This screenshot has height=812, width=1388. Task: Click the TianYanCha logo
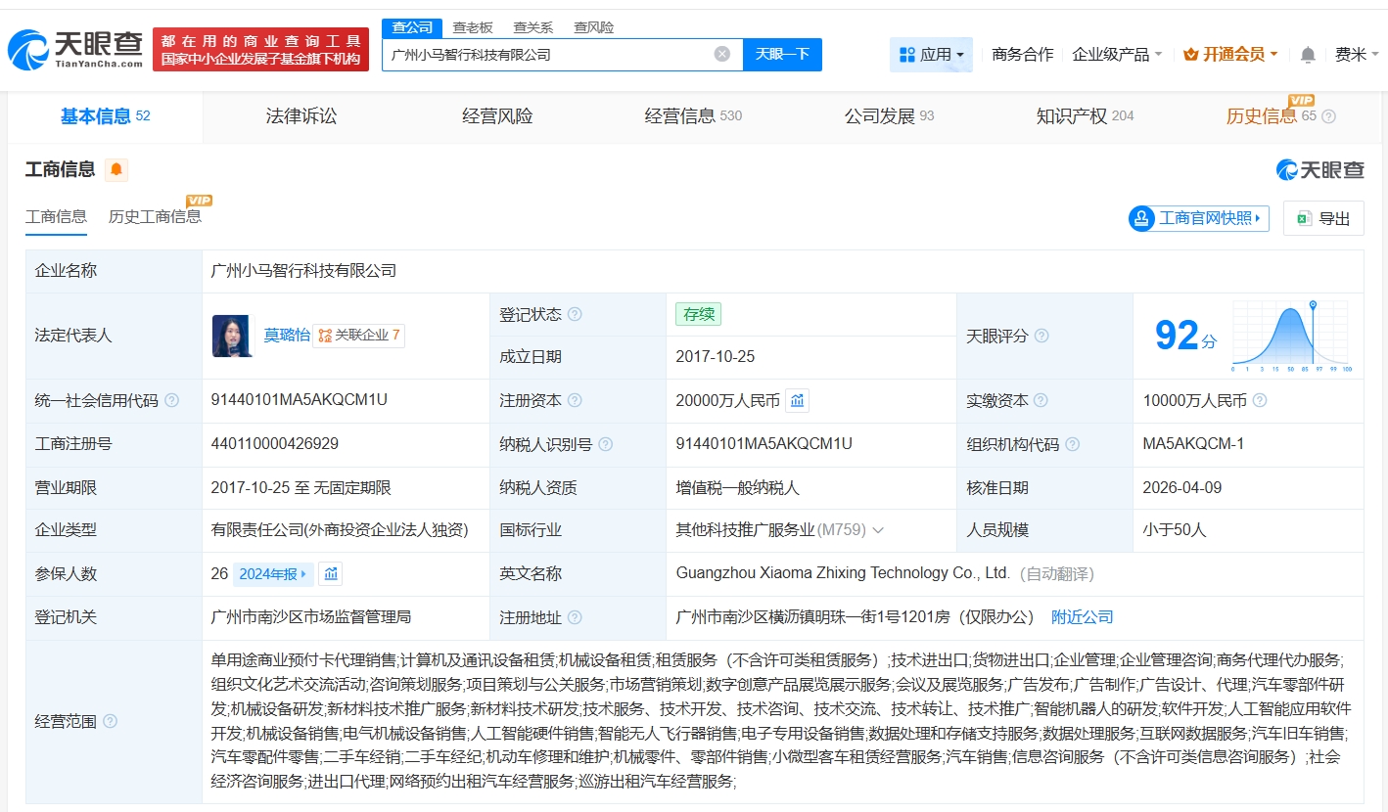pyautogui.click(x=76, y=49)
